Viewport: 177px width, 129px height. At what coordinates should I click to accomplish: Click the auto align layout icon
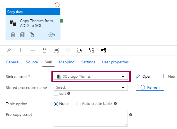92,50
